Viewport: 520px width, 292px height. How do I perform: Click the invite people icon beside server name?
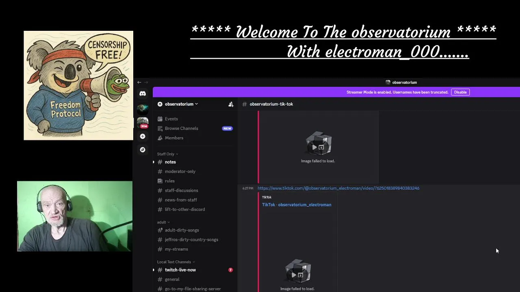231,104
